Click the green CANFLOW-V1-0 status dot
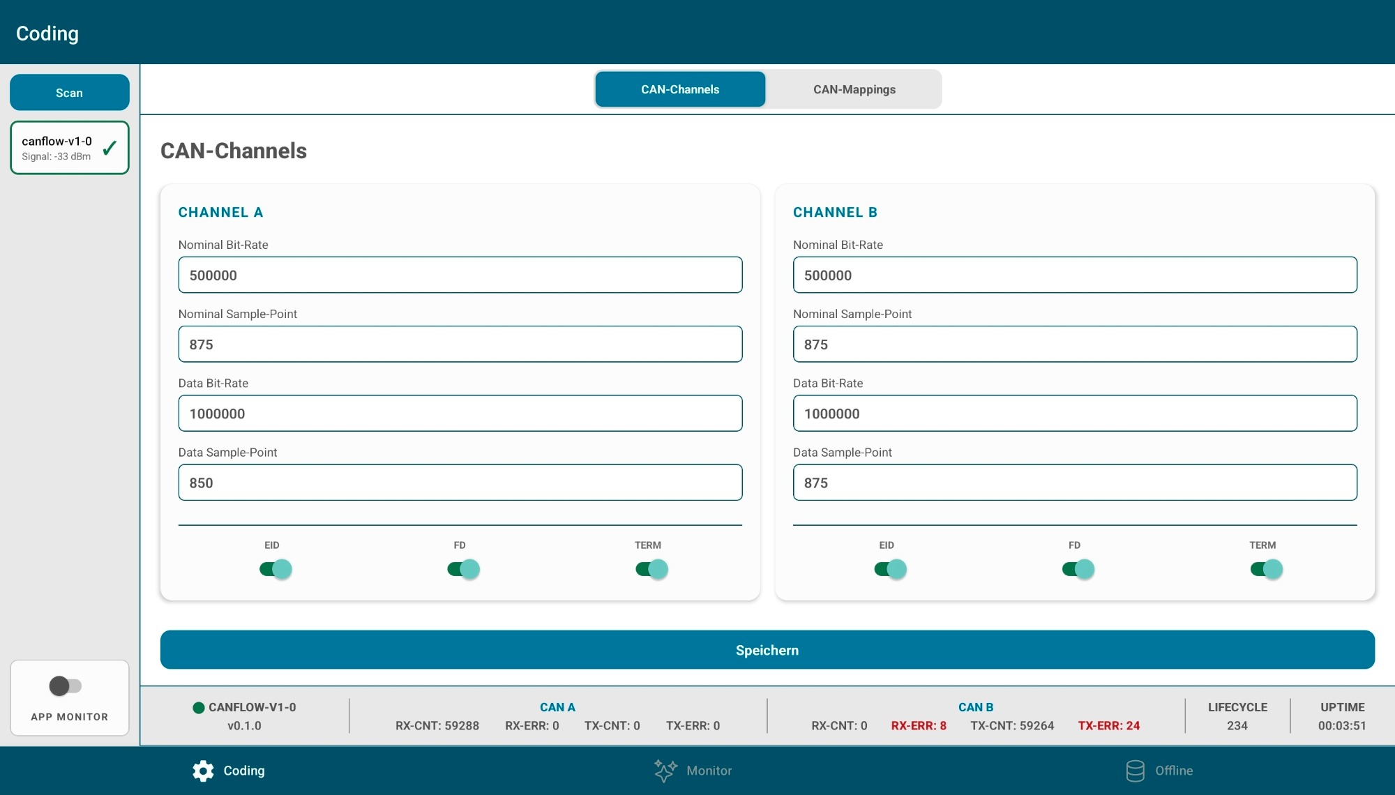Image resolution: width=1395 pixels, height=795 pixels. (199, 708)
